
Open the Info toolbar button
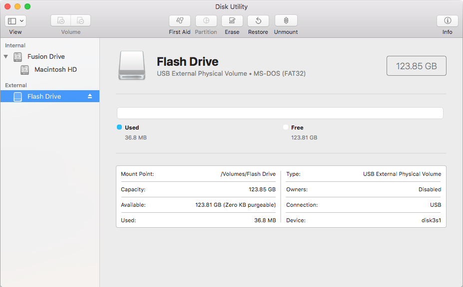448,20
